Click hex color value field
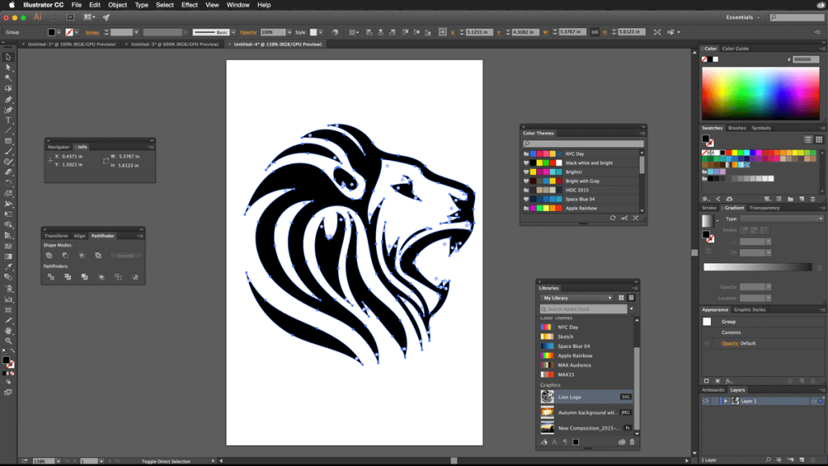Image resolution: width=828 pixels, height=466 pixels. click(x=806, y=59)
